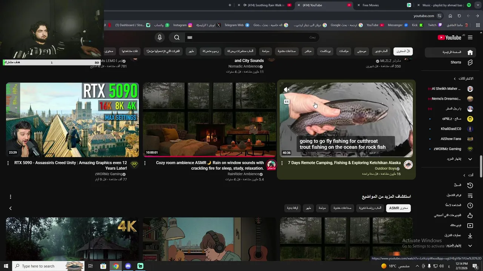Click the YouTube page vertical scrollbar
The width and height of the screenshot is (483, 271).
tap(480, 166)
